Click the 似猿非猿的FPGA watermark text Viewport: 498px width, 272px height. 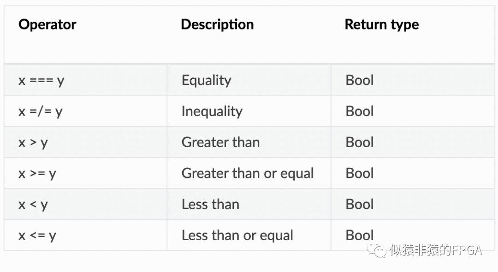click(436, 250)
